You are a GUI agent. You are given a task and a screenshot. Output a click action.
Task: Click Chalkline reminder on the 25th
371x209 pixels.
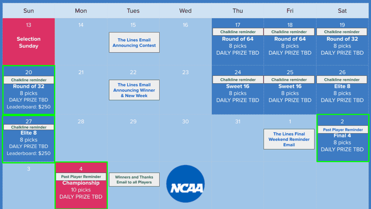pos(289,79)
